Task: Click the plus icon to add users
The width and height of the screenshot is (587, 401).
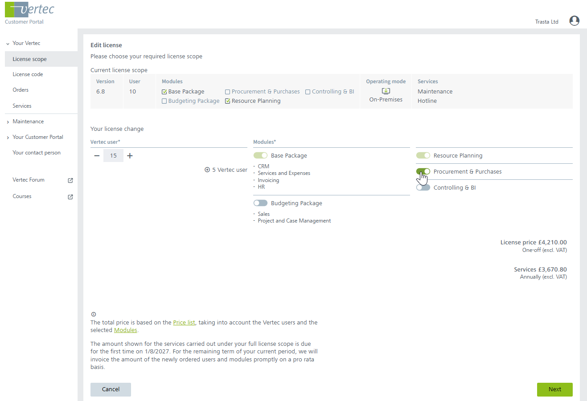Action: point(130,156)
